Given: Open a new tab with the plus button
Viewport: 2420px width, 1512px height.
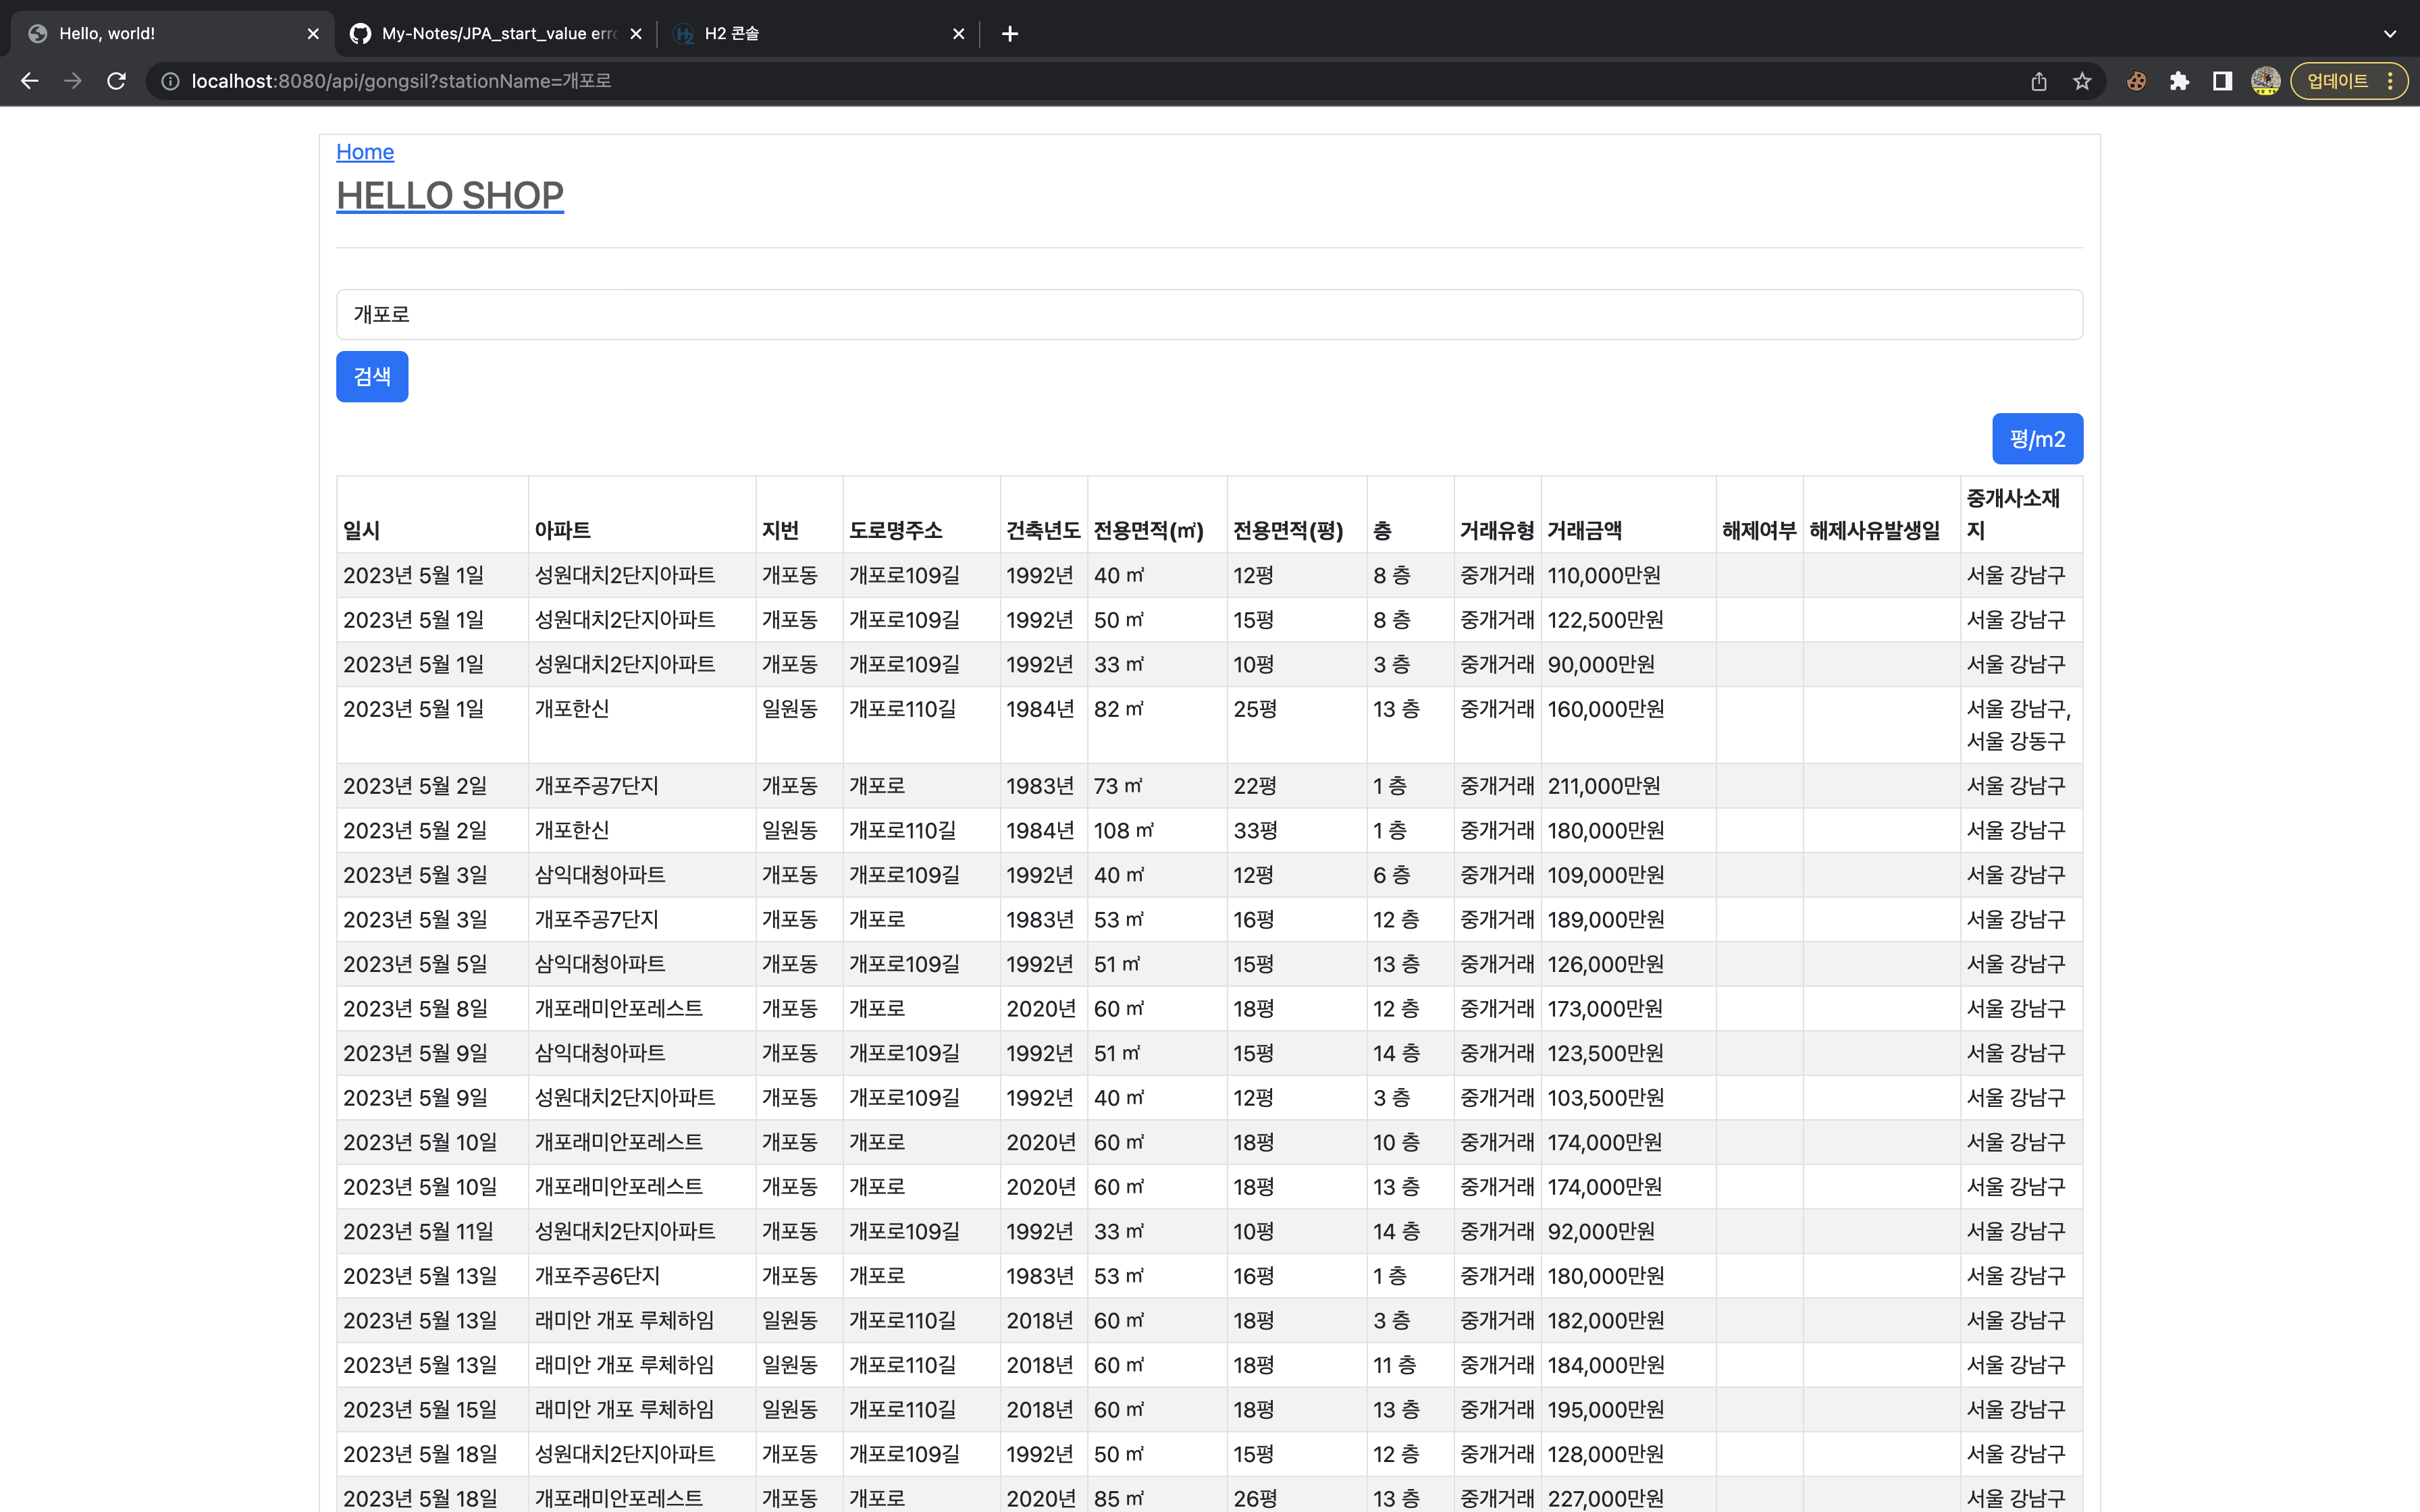Looking at the screenshot, I should point(1009,33).
